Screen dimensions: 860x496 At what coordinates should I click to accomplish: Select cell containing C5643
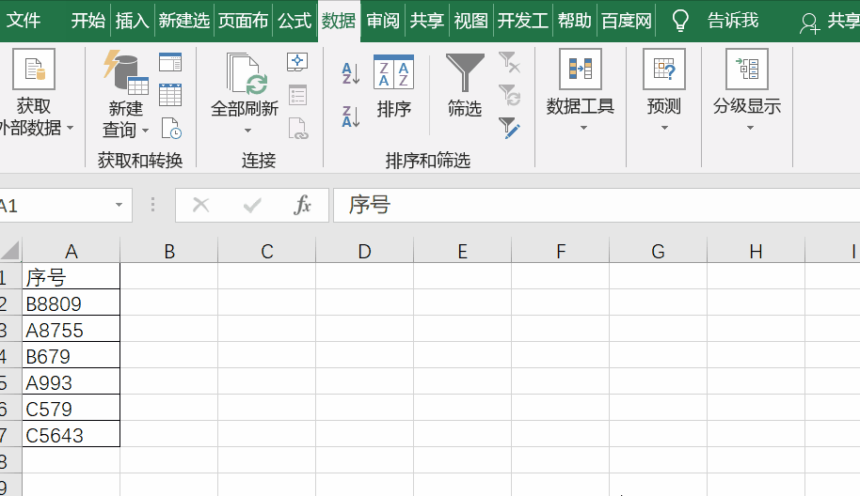pyautogui.click(x=71, y=434)
